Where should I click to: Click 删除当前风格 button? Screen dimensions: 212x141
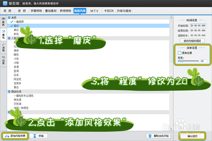pyautogui.click(x=158, y=136)
